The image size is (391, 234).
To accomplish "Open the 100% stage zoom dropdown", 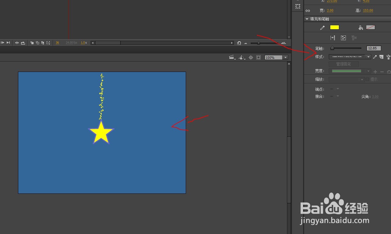I will 285,57.
